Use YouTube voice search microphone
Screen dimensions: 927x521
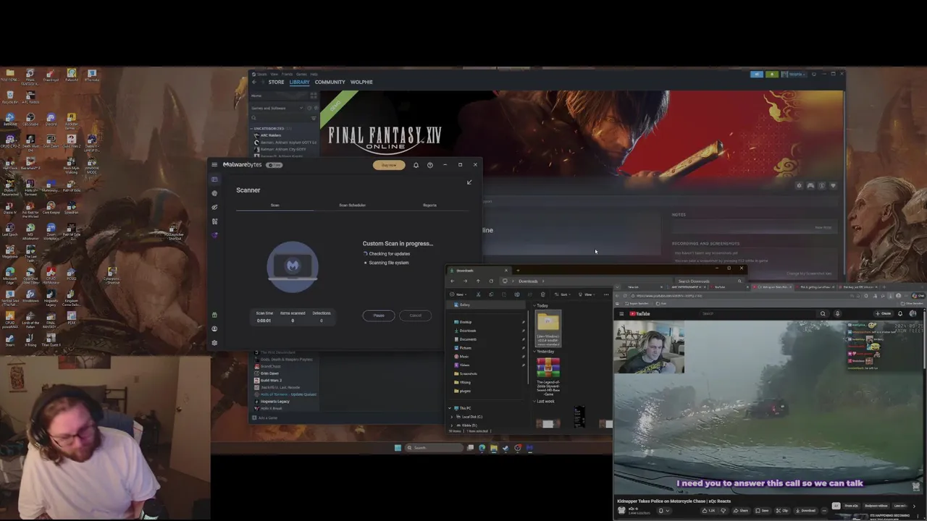(x=837, y=314)
